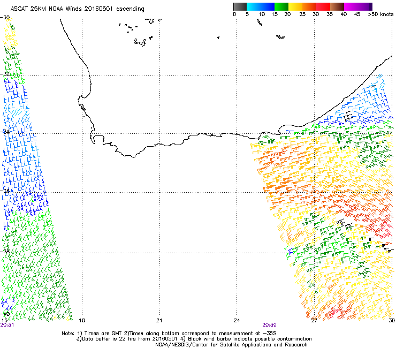Viewport: 396px width, 348px height.
Task: Click the orange 25-30 knots legend swatch
Action: pos(309,6)
